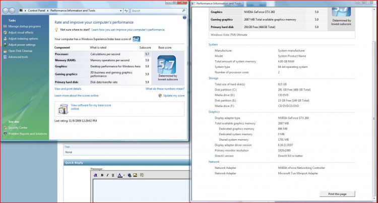The image size is (378, 203).
Task: Click 'NVIDIA GeForce GTX 260' display adapter value
Action: 293,118
